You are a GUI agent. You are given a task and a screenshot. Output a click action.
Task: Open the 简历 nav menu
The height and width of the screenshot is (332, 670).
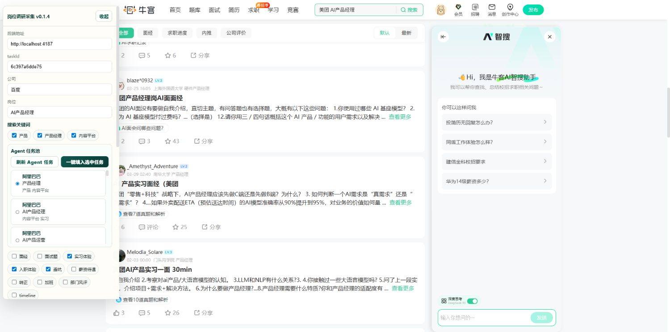(234, 10)
